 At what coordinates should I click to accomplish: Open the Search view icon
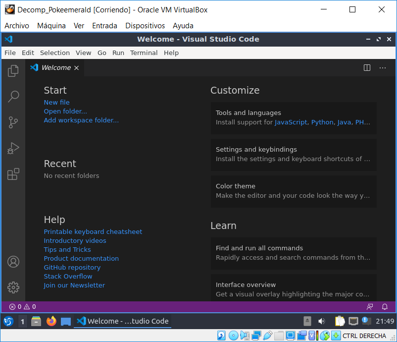click(x=13, y=97)
